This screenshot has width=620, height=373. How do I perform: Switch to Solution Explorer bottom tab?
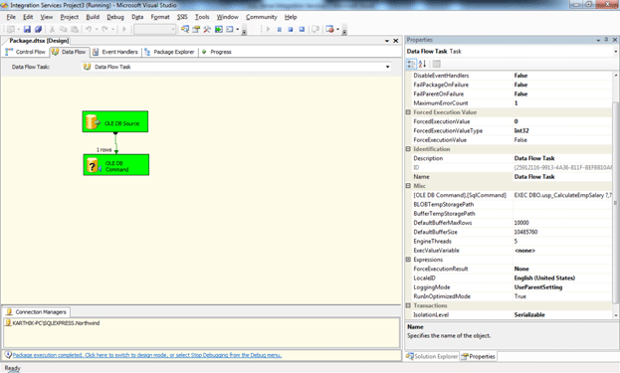[432, 356]
